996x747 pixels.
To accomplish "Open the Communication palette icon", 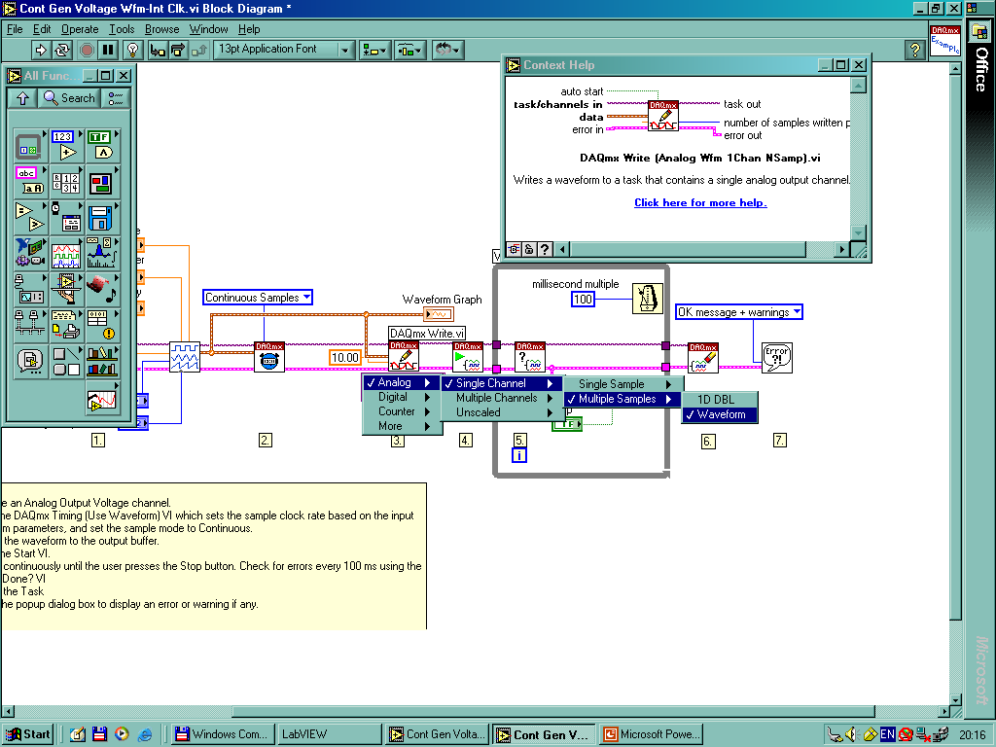I will 29,325.
